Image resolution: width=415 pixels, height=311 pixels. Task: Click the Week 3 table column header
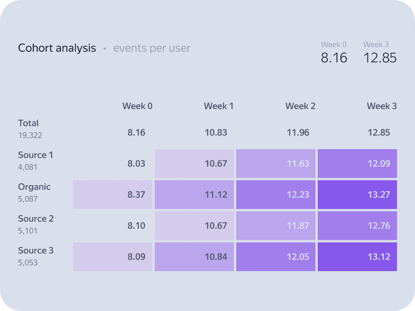(382, 106)
